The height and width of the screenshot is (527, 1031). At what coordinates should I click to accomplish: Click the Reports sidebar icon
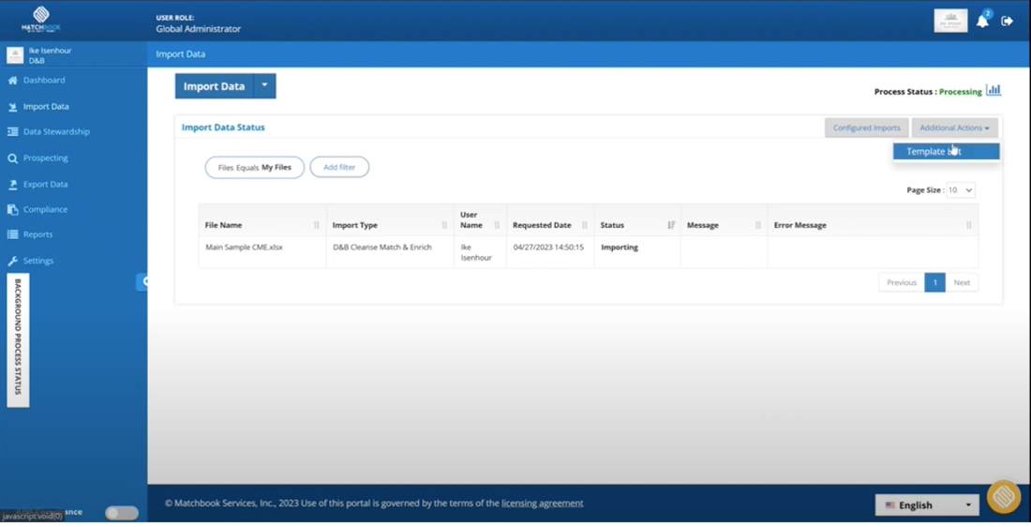point(12,234)
